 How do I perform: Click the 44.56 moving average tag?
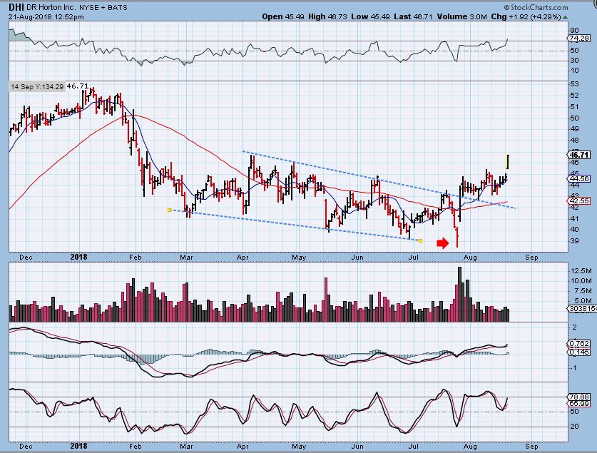[x=579, y=178]
